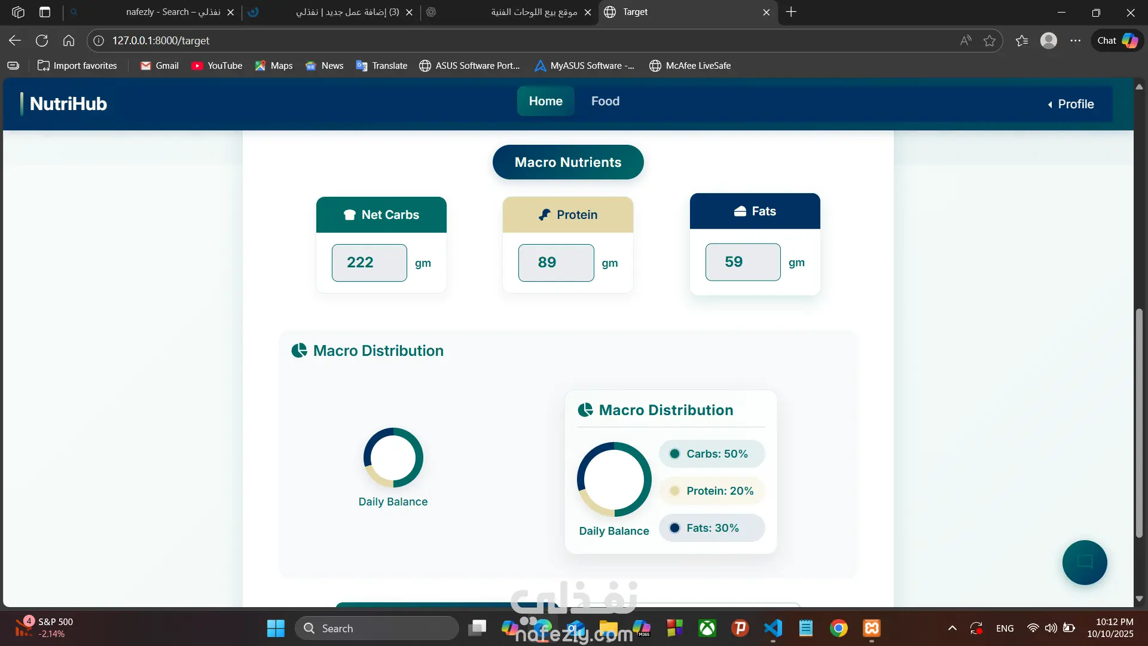Switch to the Food nav tab
The width and height of the screenshot is (1148, 646).
click(605, 101)
